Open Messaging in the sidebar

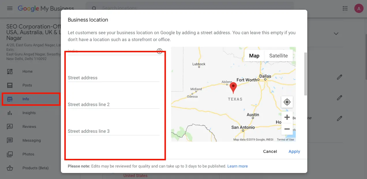click(32, 140)
